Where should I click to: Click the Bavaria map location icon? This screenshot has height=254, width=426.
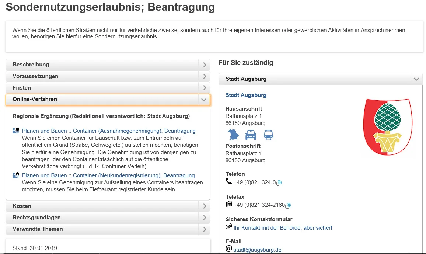[233, 135]
